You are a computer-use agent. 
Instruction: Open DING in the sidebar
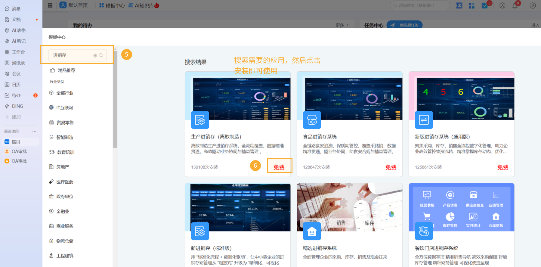pos(14,106)
